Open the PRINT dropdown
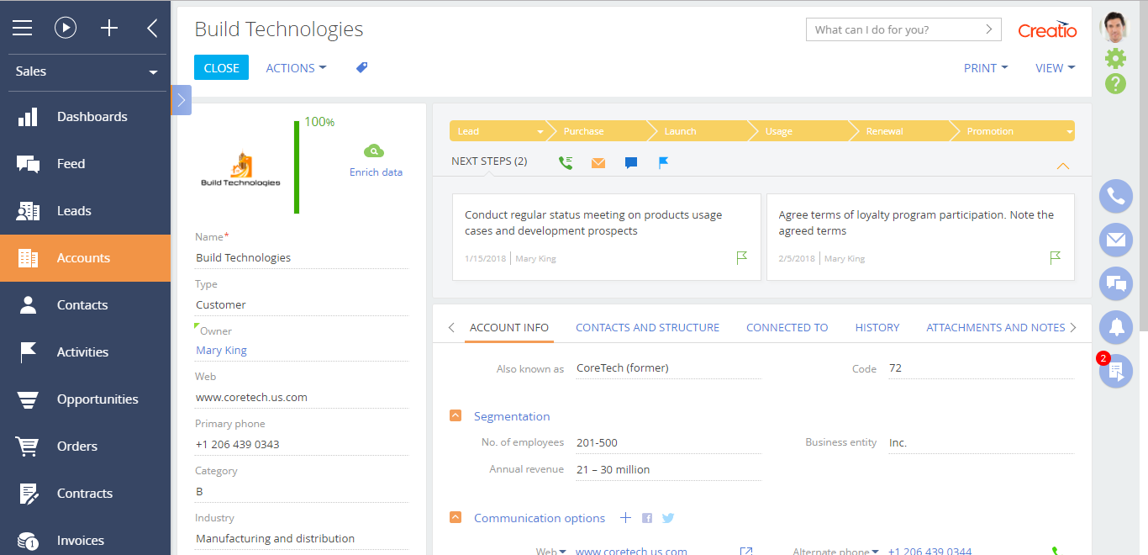 click(x=986, y=68)
